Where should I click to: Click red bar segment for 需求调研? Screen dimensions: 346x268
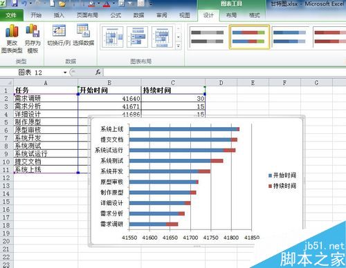[x=172, y=224]
